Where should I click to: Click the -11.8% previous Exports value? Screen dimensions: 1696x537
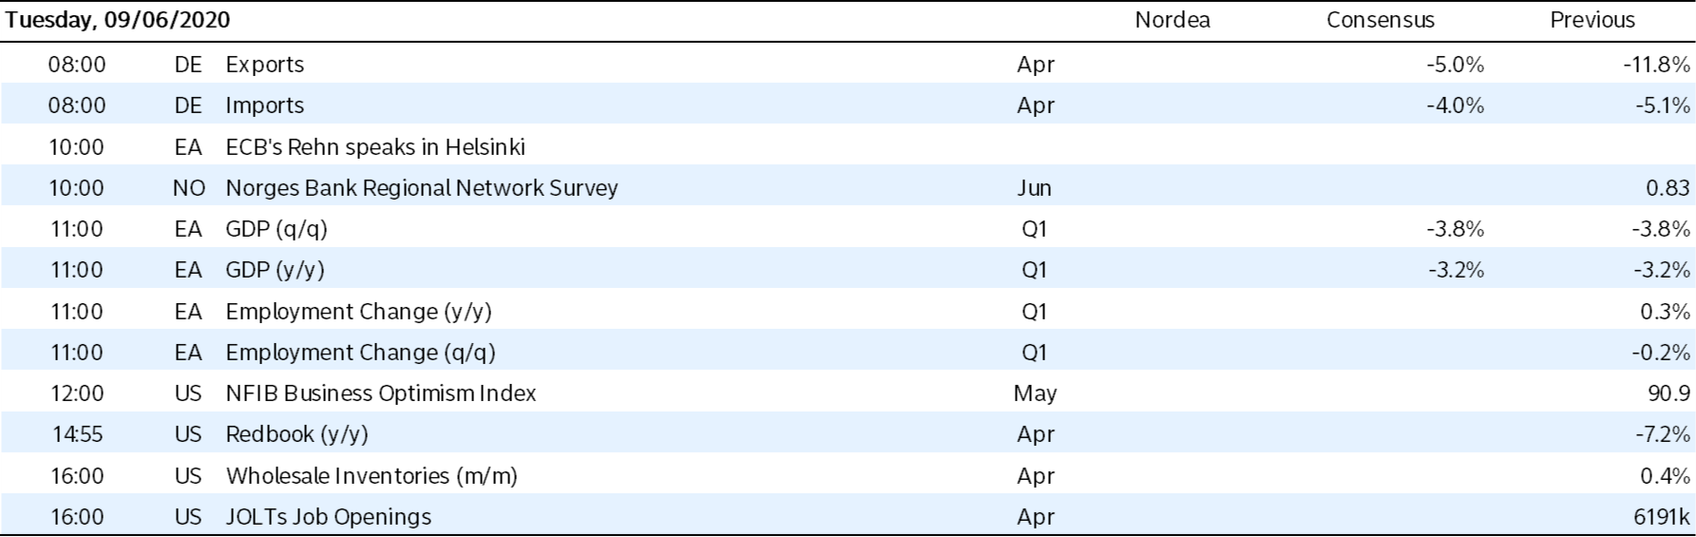pos(1656,65)
